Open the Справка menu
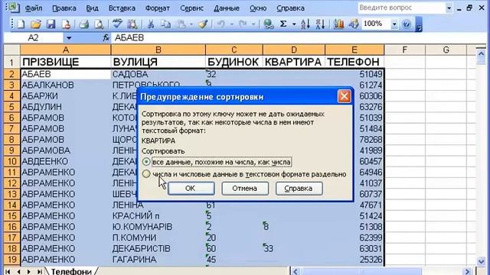The width and height of the screenshot is (490, 275). [290, 8]
